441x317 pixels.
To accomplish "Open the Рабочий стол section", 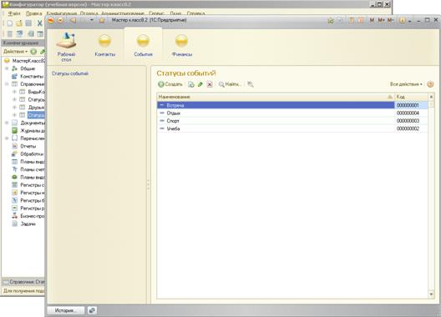I will (66, 47).
